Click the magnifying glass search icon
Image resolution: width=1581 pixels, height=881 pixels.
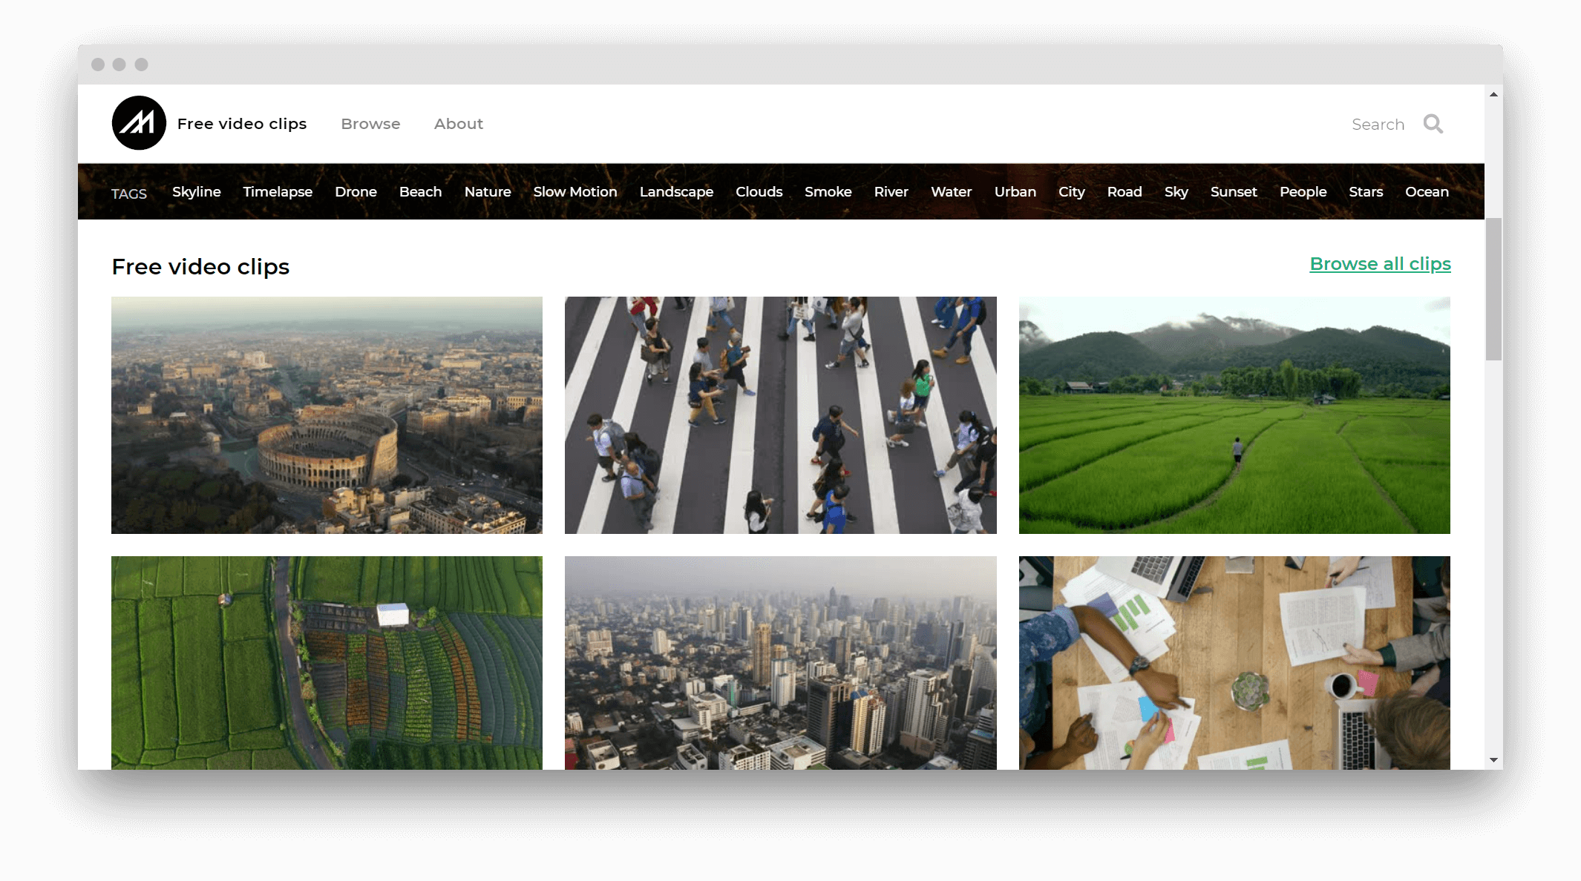[x=1433, y=124]
